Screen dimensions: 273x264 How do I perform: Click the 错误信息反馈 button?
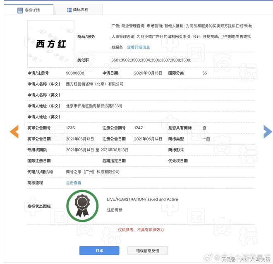coord(148,251)
